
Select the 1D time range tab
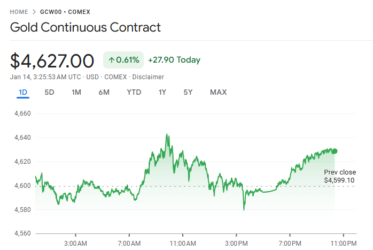[23, 92]
